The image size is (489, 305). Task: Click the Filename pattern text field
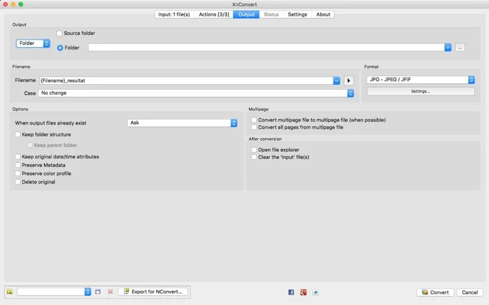(185, 81)
